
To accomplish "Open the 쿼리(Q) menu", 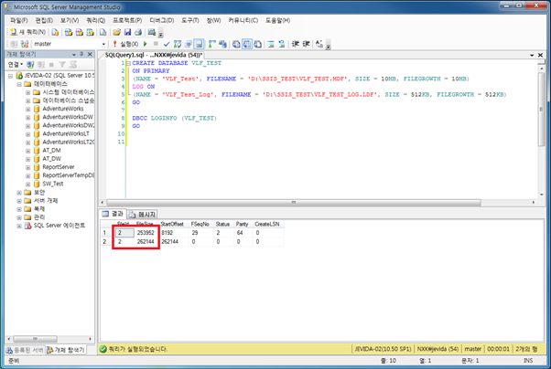I will click(95, 20).
